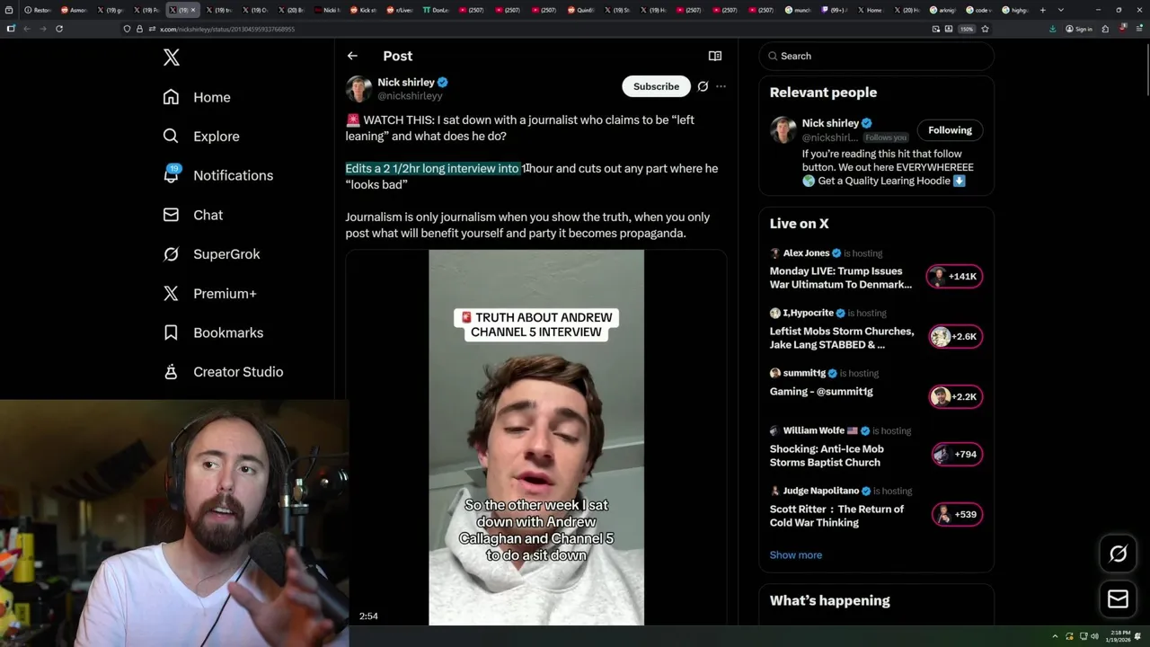Join William Wolfe live +794
This screenshot has height=647, width=1150.
(958, 455)
